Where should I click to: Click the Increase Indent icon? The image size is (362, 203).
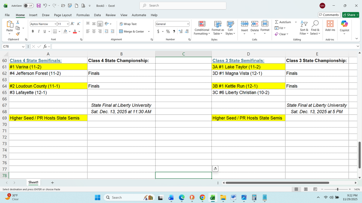pyautogui.click(x=112, y=31)
